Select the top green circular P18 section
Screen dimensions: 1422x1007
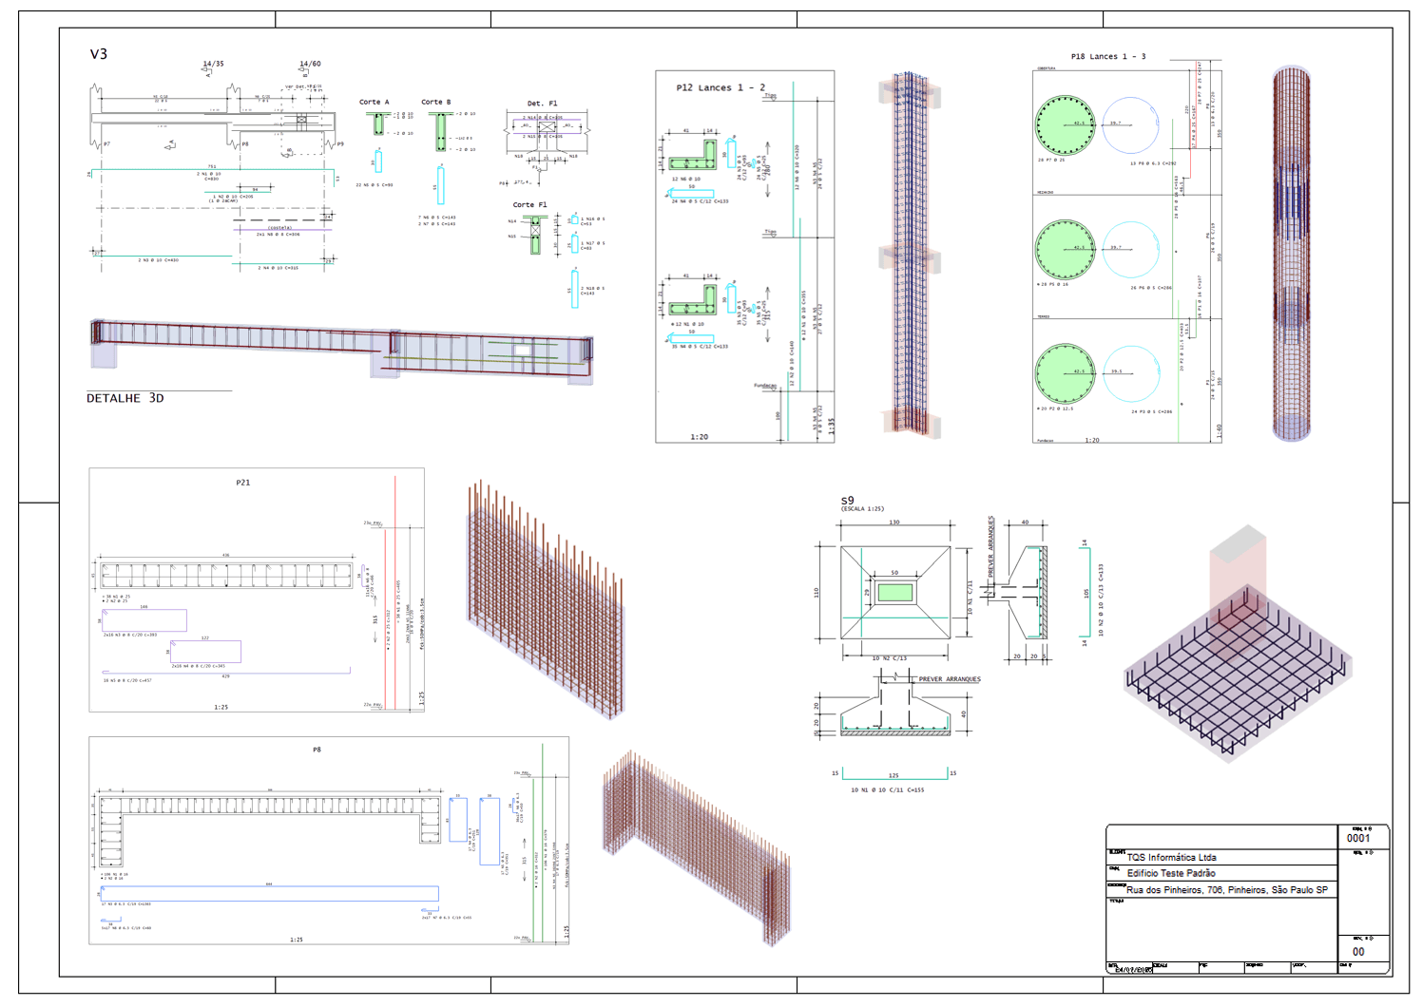[x=1065, y=124]
